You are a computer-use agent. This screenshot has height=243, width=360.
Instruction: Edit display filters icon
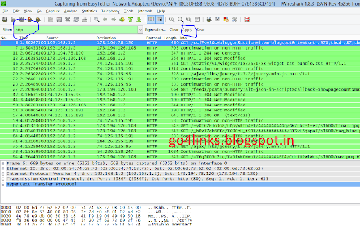218,20
